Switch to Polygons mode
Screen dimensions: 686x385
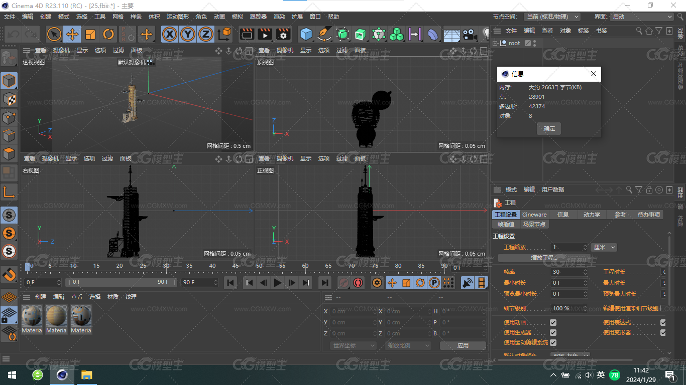point(9,153)
